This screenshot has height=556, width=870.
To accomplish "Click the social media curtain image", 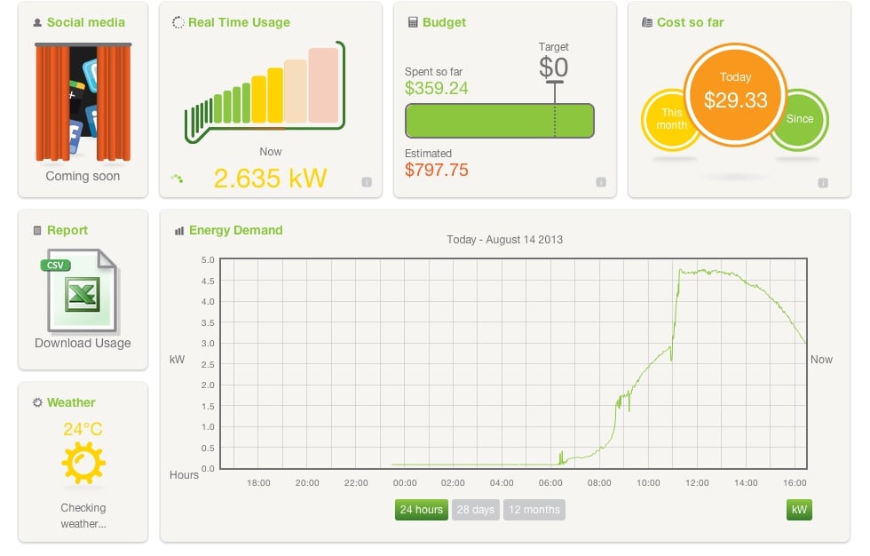I will point(83,102).
